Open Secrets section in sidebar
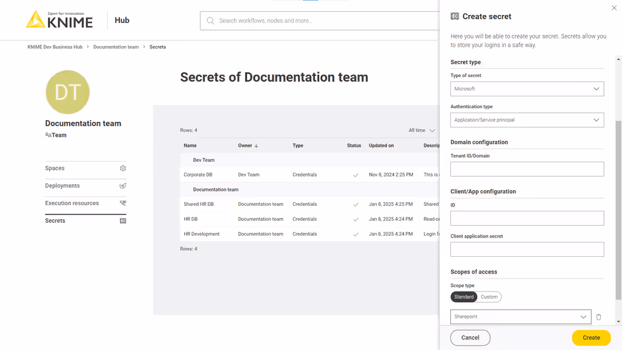This screenshot has width=622, height=350. point(85,221)
